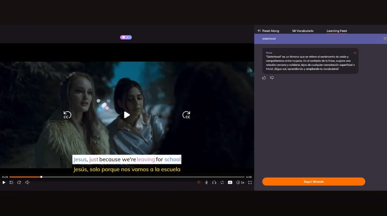This screenshot has height=216, width=387.
Task: Click the video progress bar near its middle
Action: (127, 177)
